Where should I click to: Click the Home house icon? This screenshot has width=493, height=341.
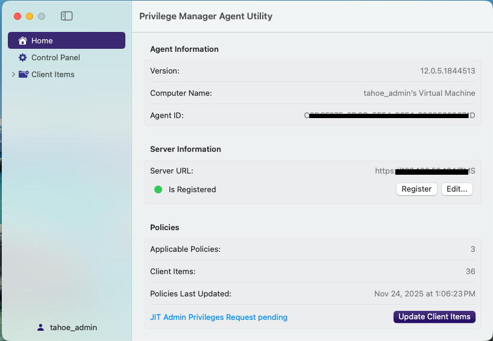[23, 41]
